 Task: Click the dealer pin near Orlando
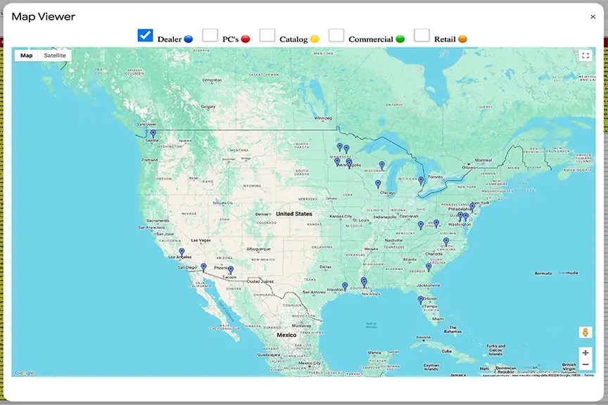pos(421,300)
